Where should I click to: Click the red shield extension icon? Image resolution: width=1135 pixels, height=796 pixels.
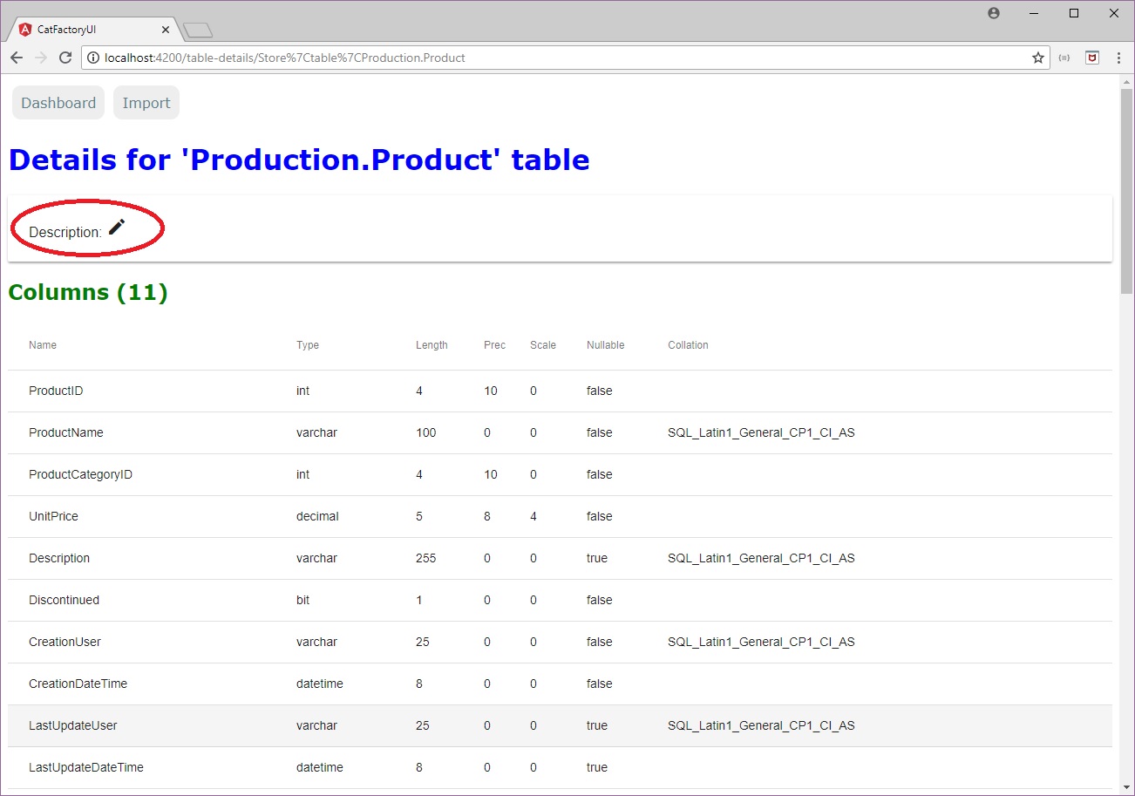(1091, 58)
